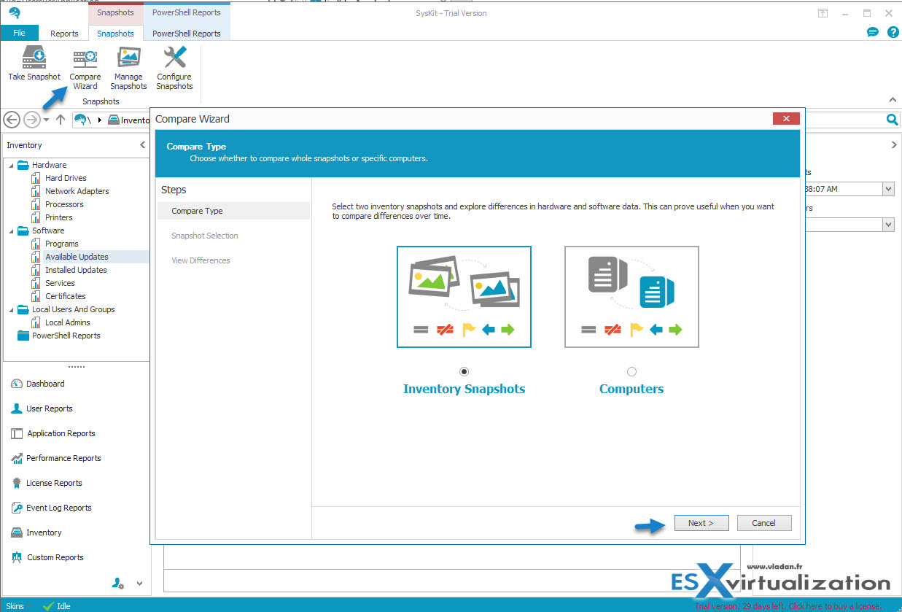Image resolution: width=902 pixels, height=612 pixels.
Task: Open the Inventory section in the navigation pane
Action: pos(44,532)
